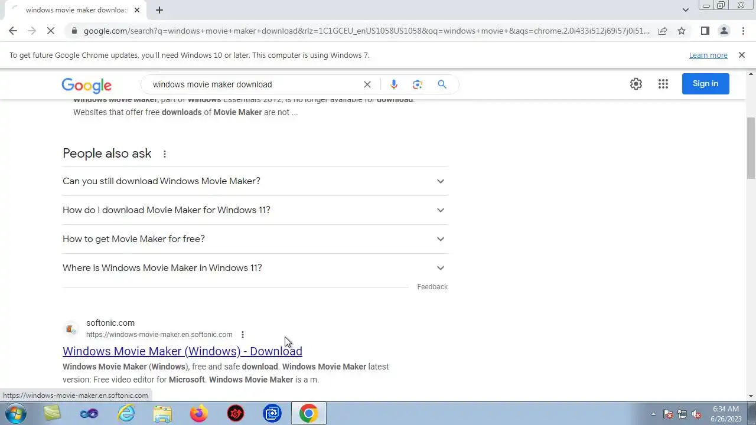Click the muted volume tray icon
The image size is (756, 425).
(696, 414)
